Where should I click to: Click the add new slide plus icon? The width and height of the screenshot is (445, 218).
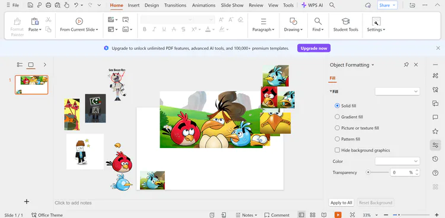coord(26,201)
